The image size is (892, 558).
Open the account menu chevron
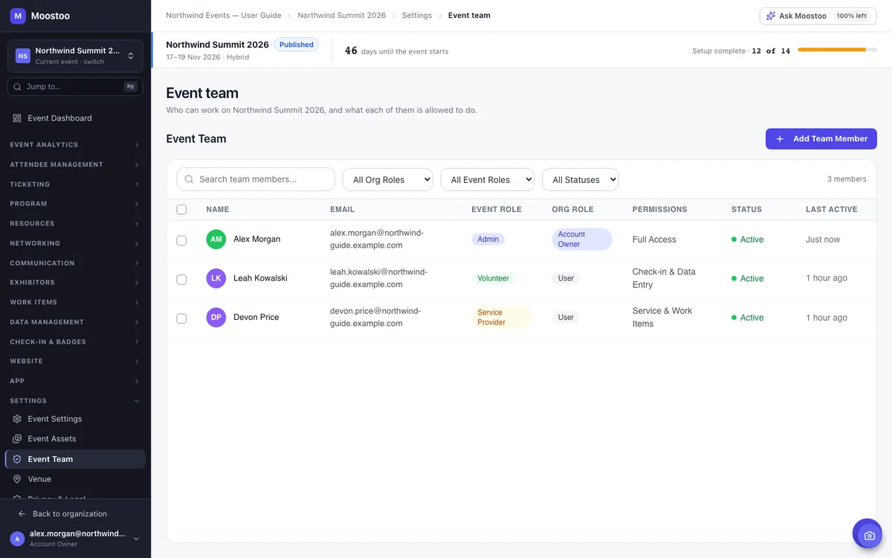[x=135, y=539]
